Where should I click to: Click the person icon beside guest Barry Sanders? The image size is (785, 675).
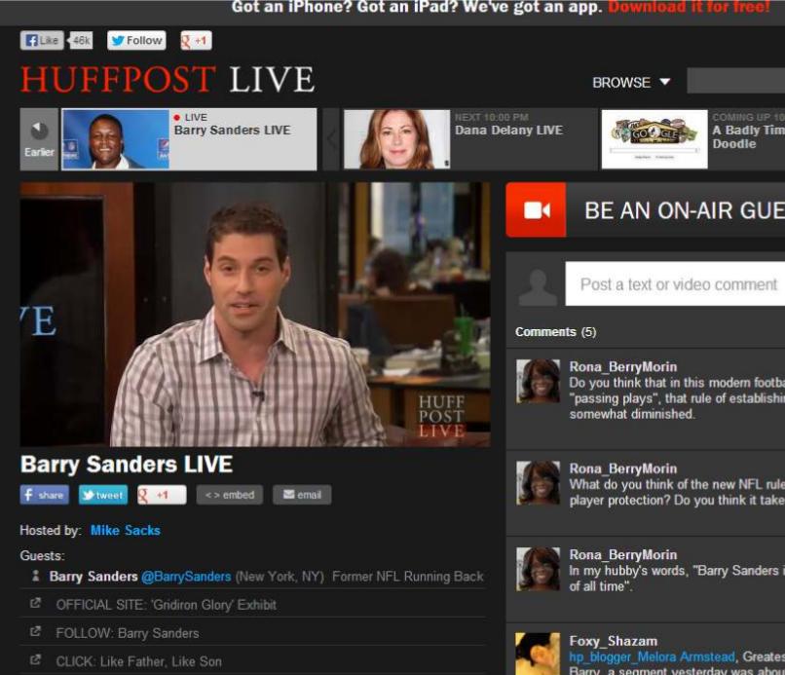[x=35, y=576]
